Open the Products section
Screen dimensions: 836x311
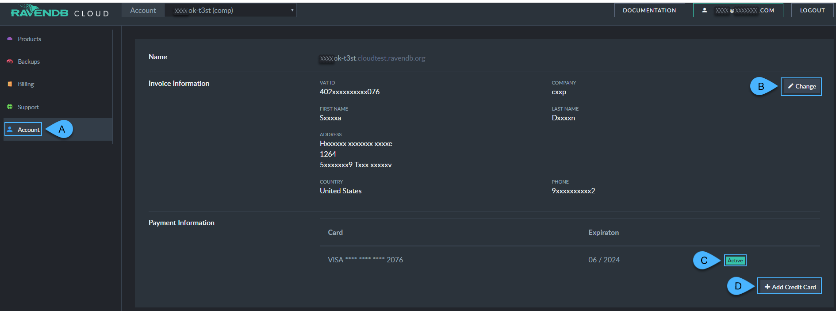[29, 39]
